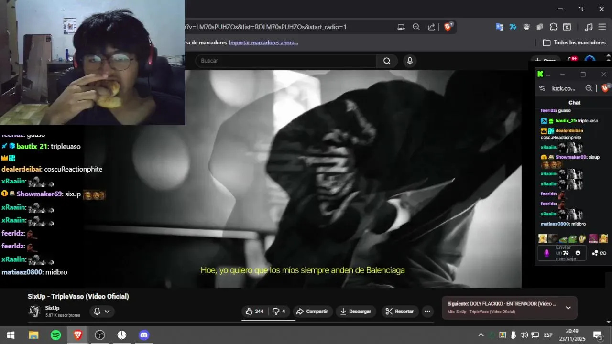Click the Enviar un mensaje chat input
612x344 pixels.
563,253
